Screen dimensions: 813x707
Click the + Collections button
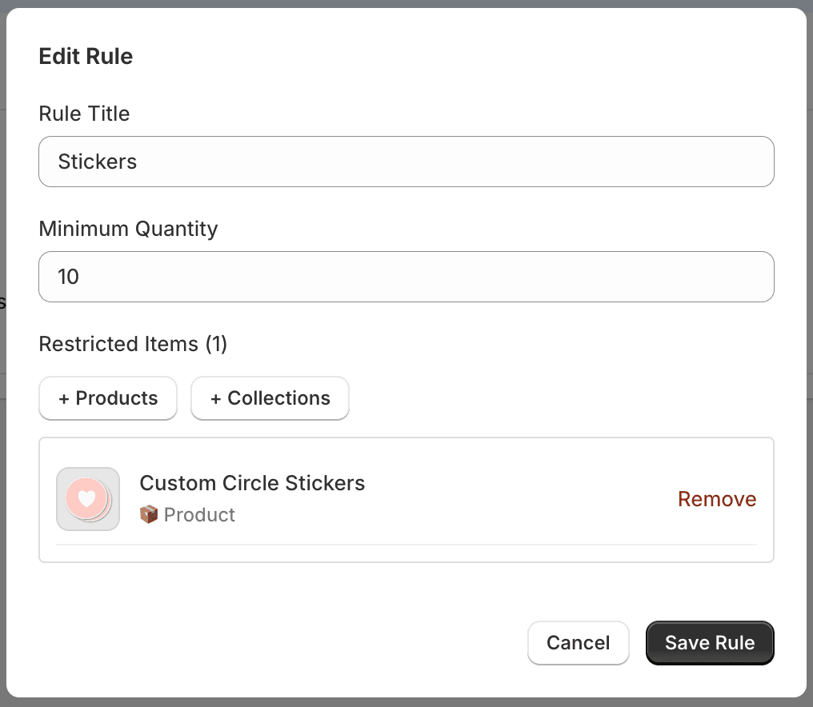(x=270, y=397)
